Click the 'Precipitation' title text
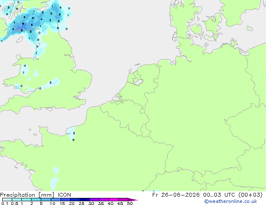The height and width of the screenshot is (205, 266). [x=18, y=195]
